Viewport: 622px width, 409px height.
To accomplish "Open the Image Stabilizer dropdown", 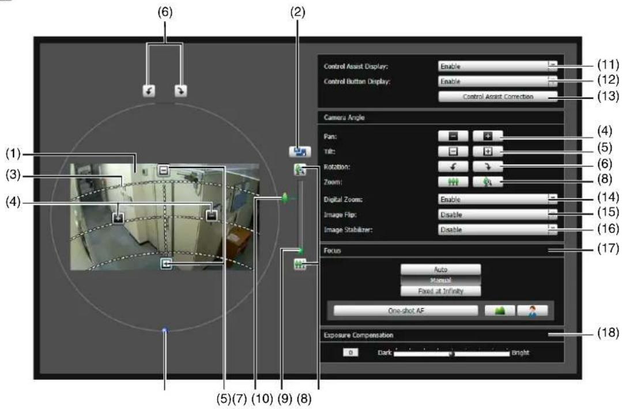I will coord(497,229).
